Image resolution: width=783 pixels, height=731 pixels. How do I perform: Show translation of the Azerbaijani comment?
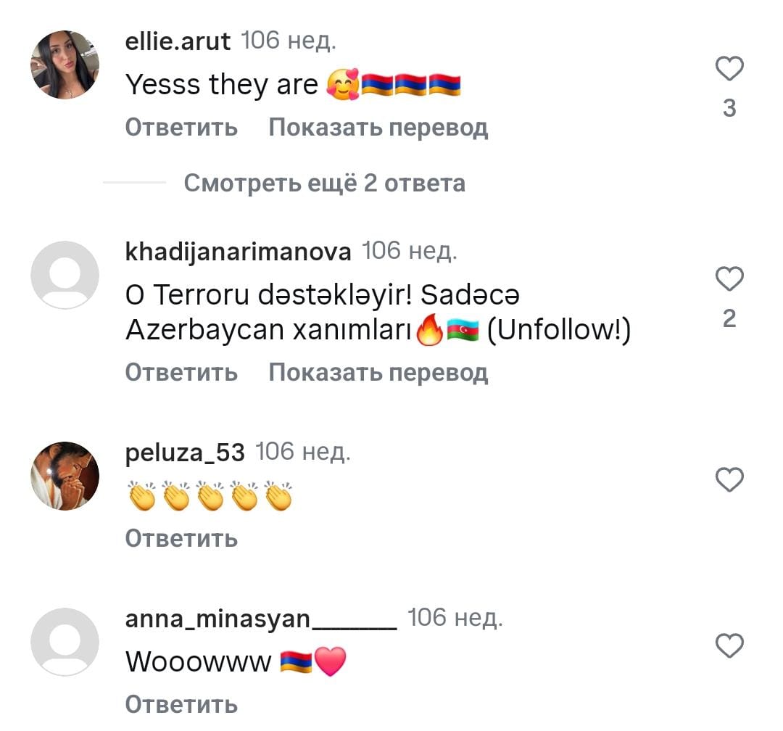378,373
